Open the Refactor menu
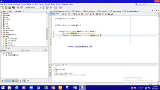This screenshot has height=90, width=160. [30, 4]
